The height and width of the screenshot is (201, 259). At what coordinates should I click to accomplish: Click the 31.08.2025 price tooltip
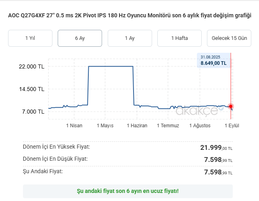click(214, 60)
